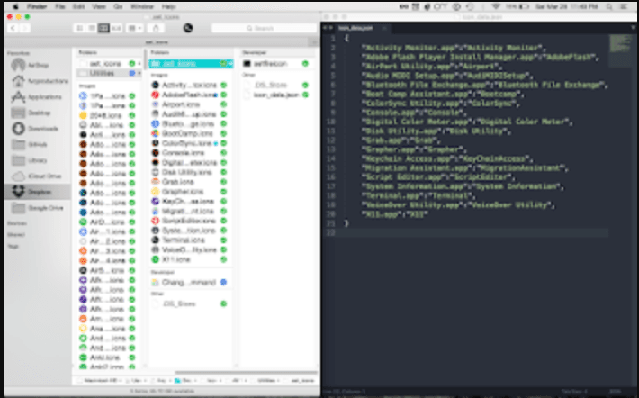639x398 pixels.
Task: Open the Downloads folder in sidebar
Action: click(x=40, y=128)
